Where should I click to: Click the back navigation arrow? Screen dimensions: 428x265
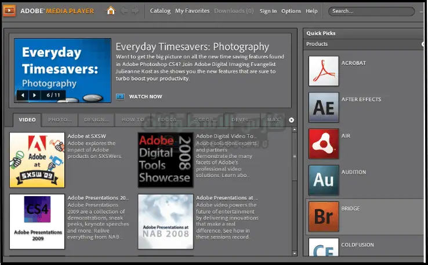[x=124, y=10]
